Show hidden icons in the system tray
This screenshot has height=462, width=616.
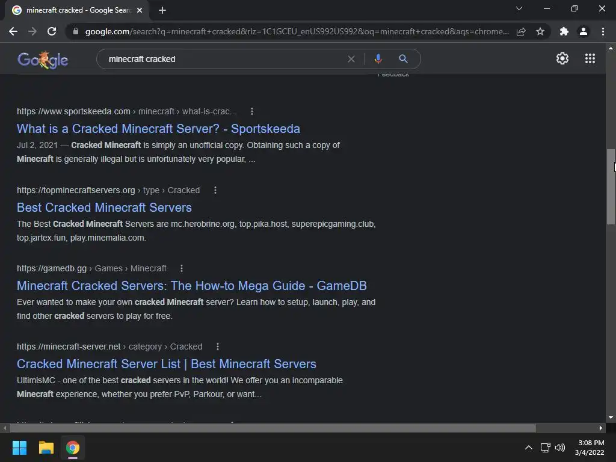529,448
